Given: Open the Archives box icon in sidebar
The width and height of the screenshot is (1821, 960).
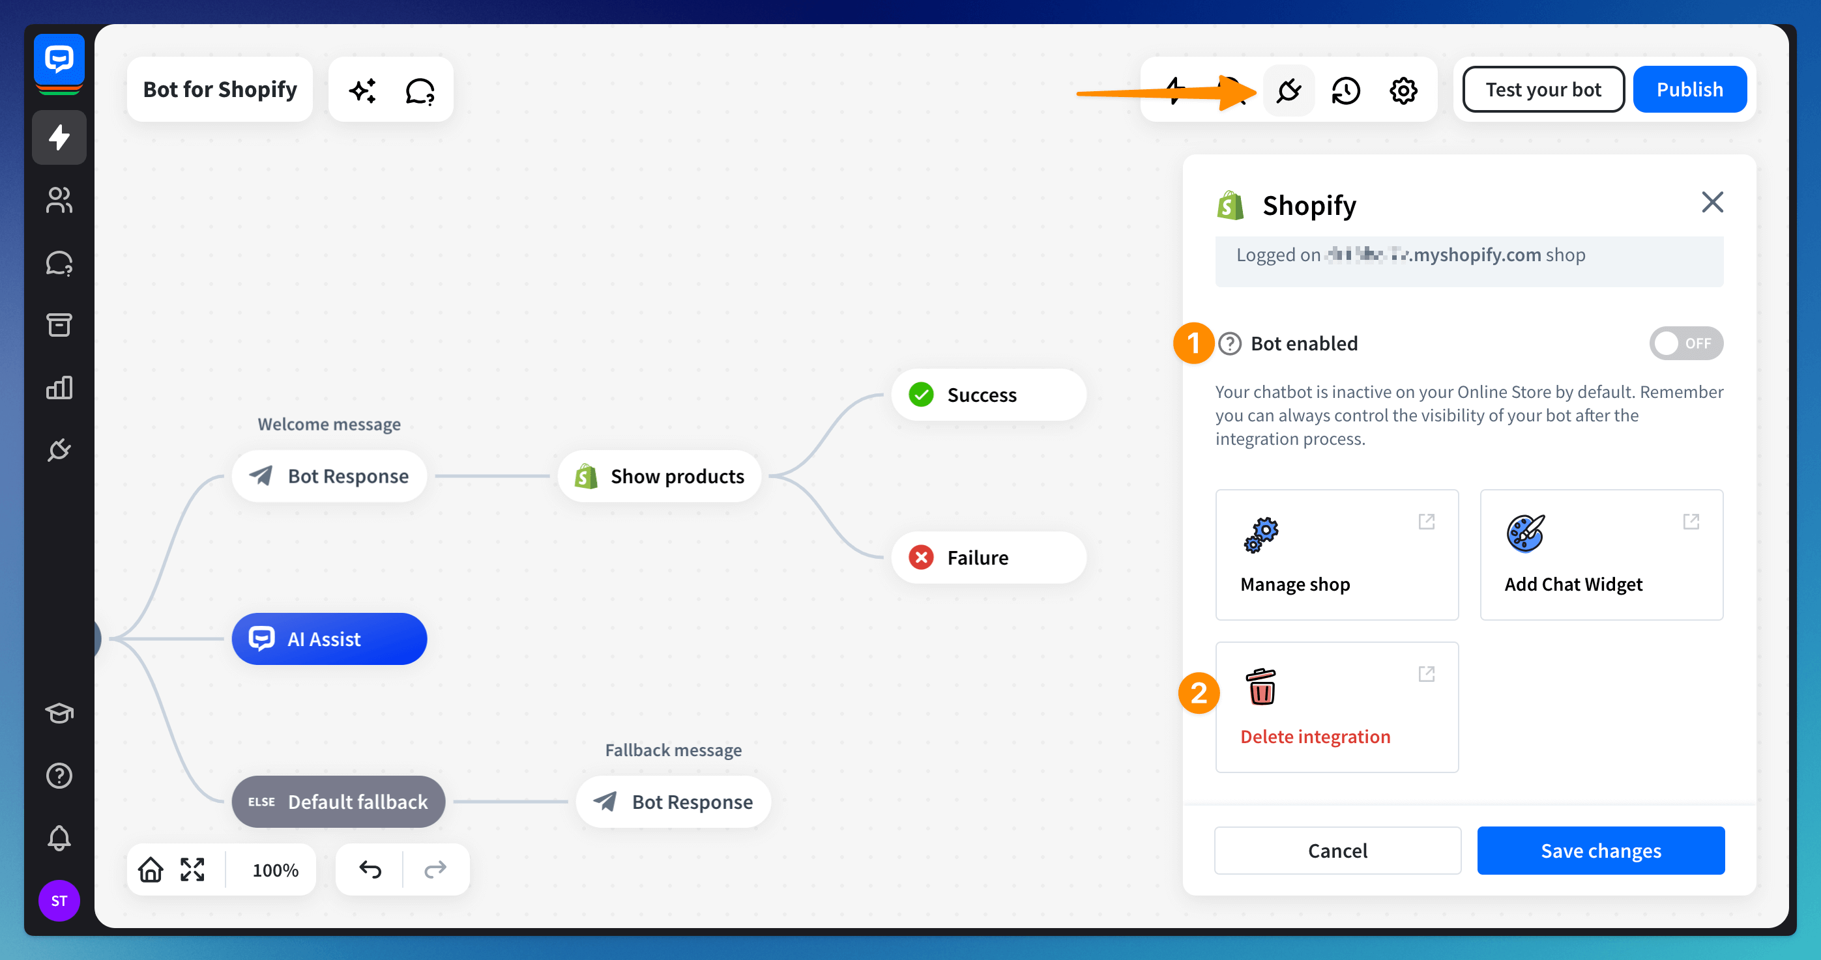Looking at the screenshot, I should click(59, 325).
